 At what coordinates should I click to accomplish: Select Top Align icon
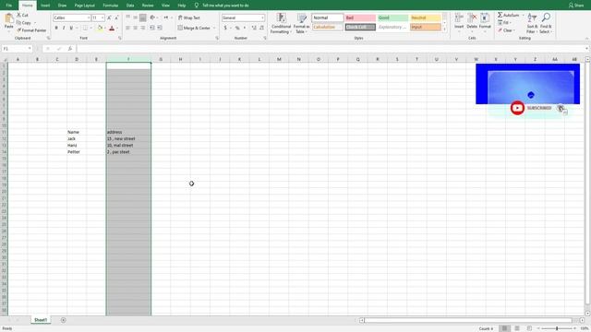point(127,18)
